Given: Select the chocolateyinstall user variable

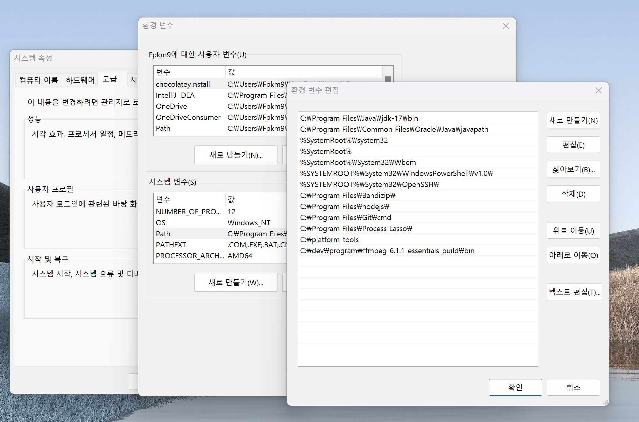Looking at the screenshot, I should pyautogui.click(x=183, y=84).
